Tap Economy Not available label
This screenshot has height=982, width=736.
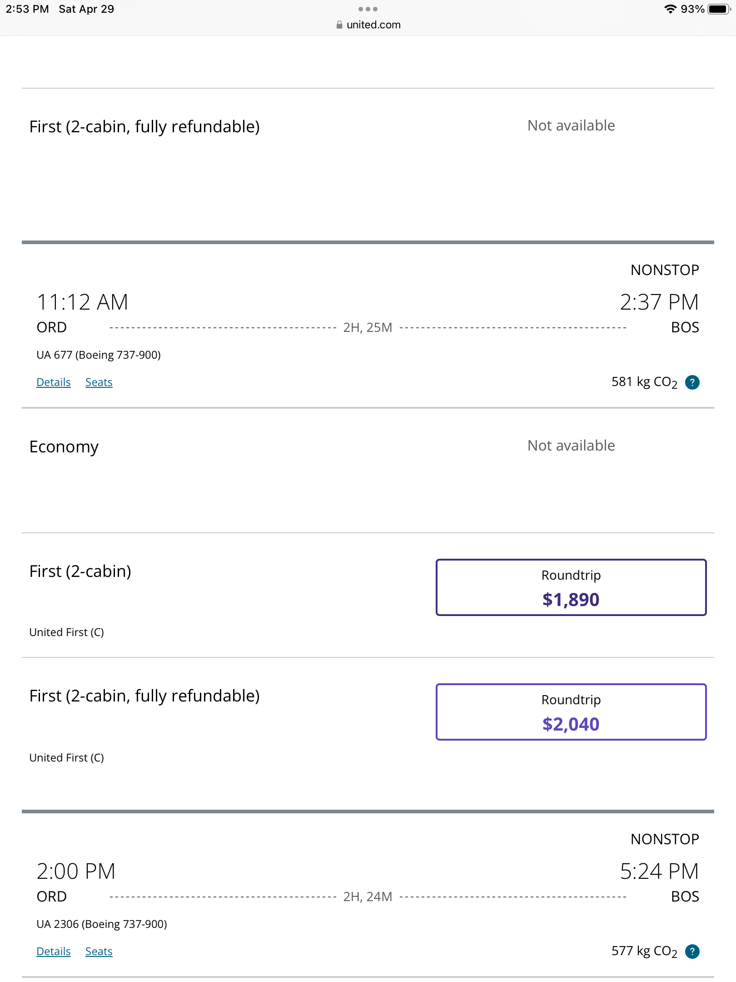click(x=571, y=446)
